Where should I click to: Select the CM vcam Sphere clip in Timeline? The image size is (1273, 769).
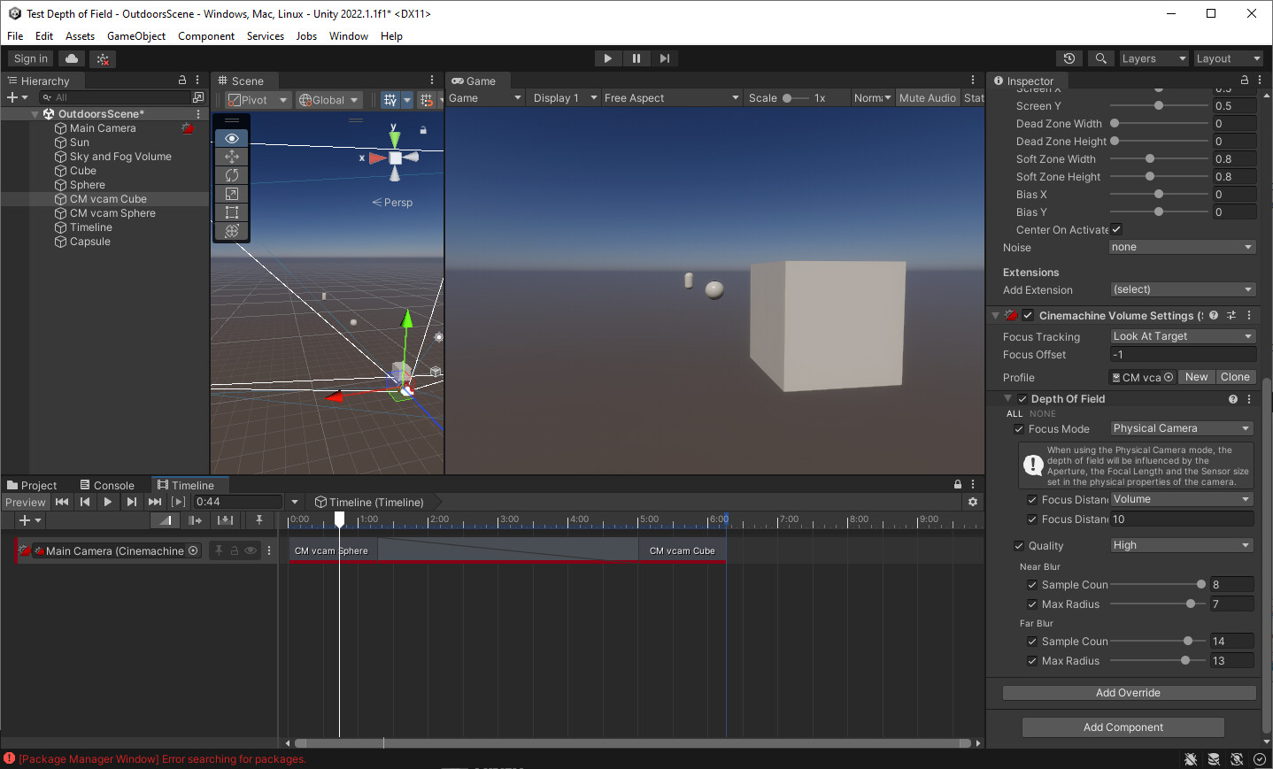pos(332,550)
